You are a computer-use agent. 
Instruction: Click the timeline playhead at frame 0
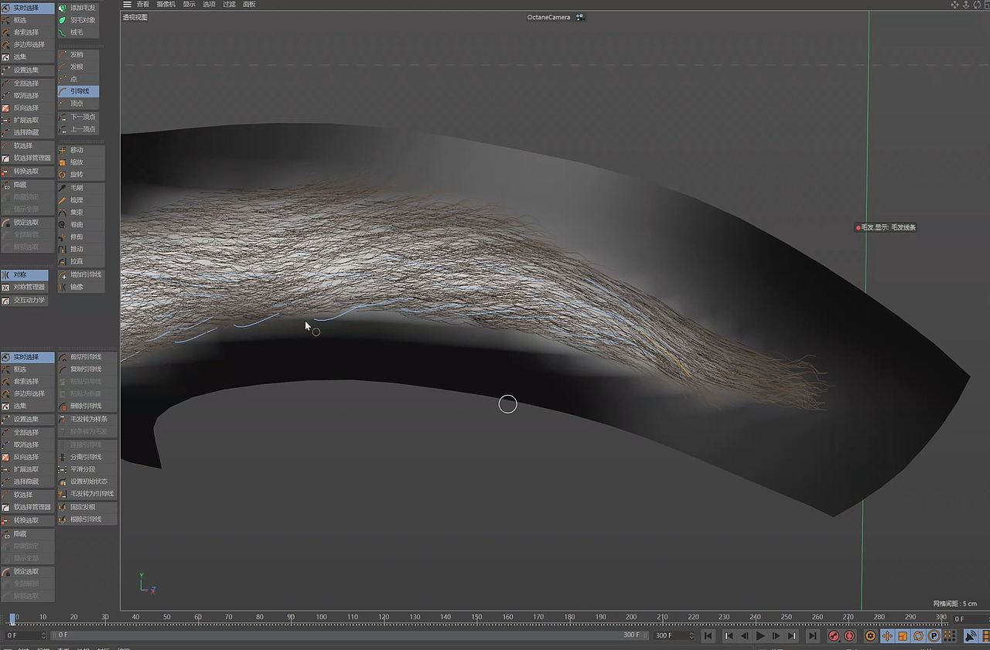12,618
